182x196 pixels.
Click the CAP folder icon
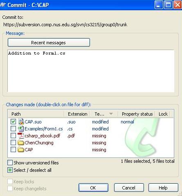(x=21, y=150)
